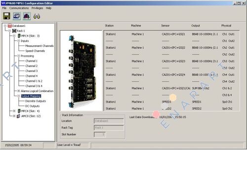Click physical cell Ch1 Out2

pos(228,41)
